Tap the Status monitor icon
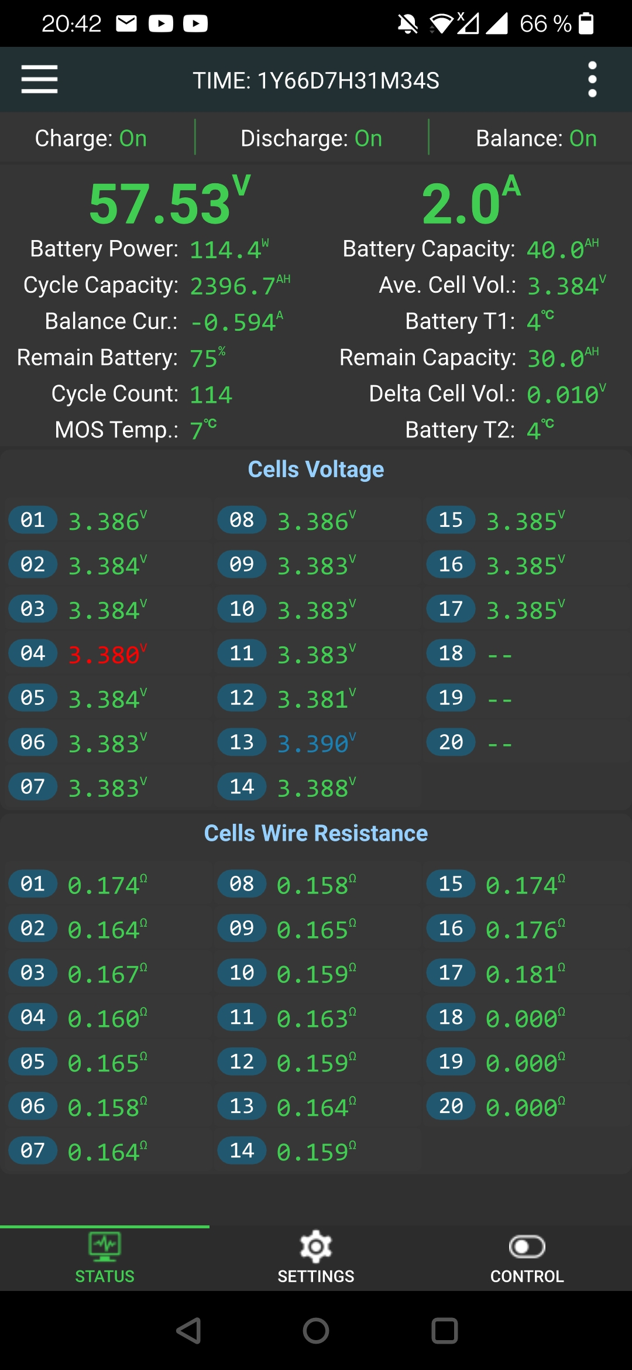 click(x=105, y=1246)
